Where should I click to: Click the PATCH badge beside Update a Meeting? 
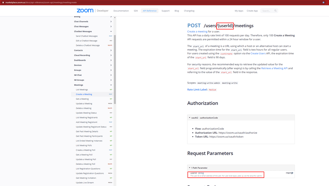(110, 103)
